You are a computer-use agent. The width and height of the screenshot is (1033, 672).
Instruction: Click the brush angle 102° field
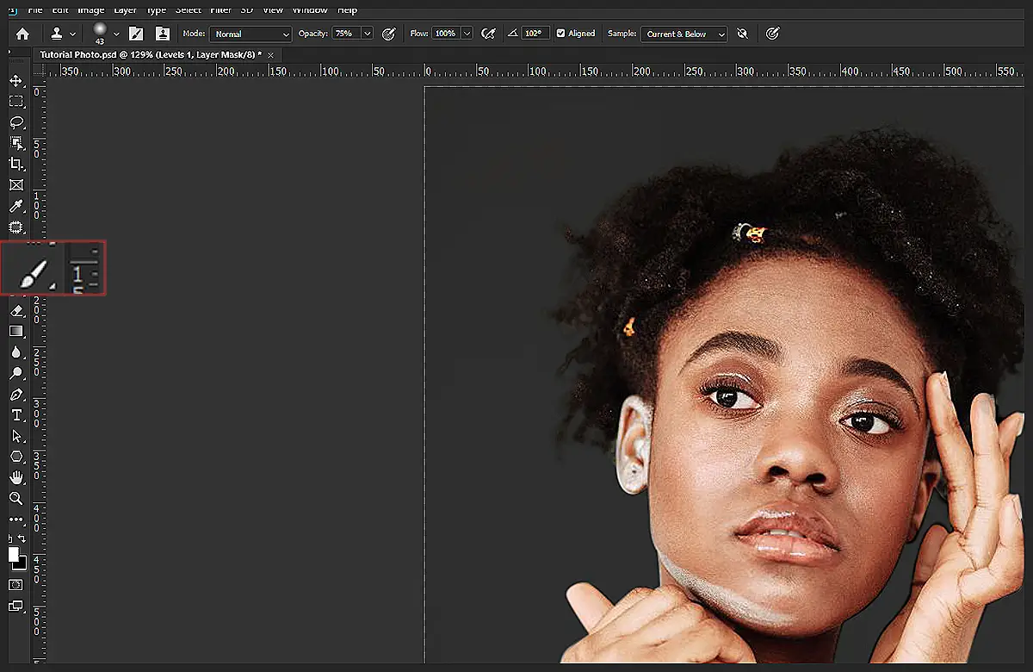(x=535, y=34)
